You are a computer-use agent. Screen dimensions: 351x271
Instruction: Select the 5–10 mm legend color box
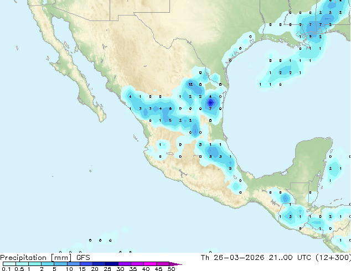point(60,264)
